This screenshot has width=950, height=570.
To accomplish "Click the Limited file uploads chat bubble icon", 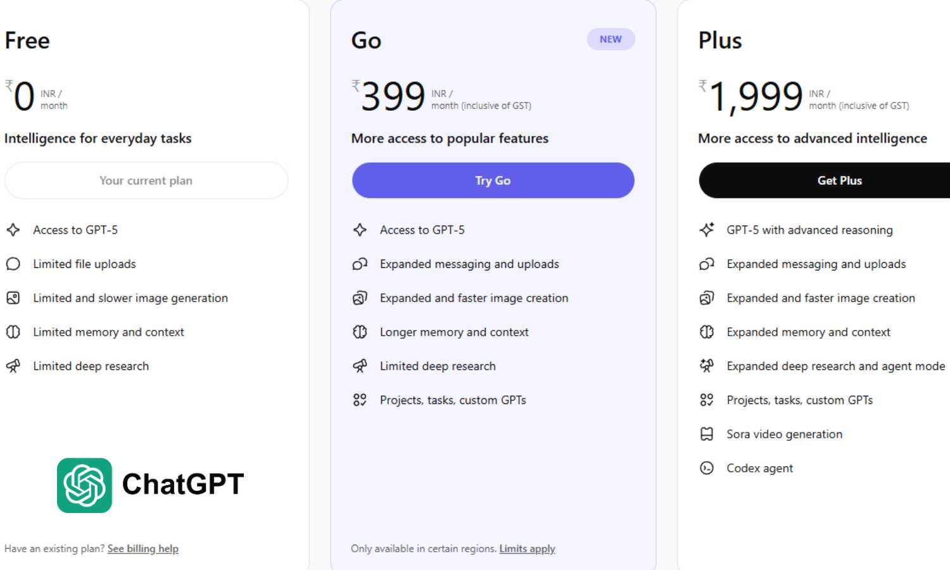I will (x=13, y=264).
